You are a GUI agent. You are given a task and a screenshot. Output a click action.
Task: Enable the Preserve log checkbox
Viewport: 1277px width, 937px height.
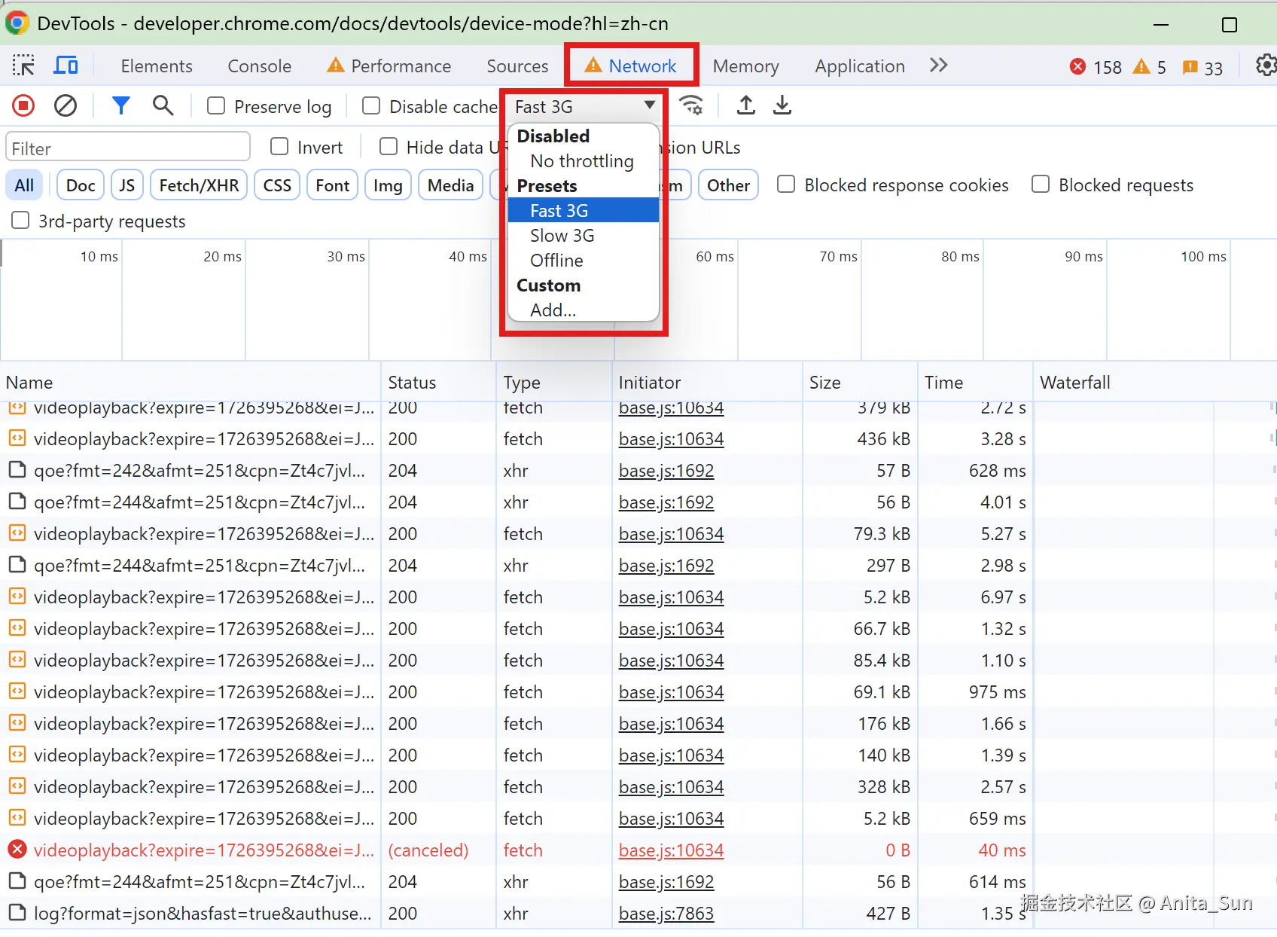click(216, 106)
